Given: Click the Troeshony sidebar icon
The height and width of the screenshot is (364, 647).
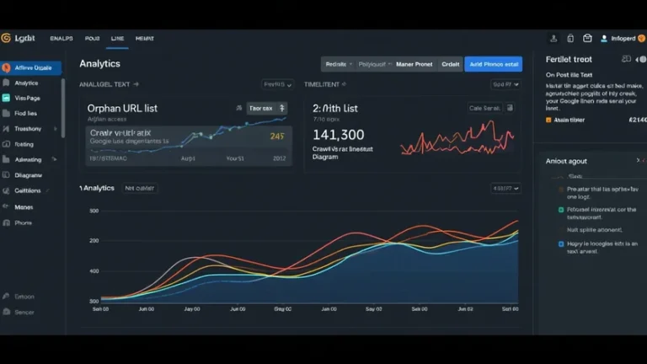Looking at the screenshot, I should click(6, 129).
